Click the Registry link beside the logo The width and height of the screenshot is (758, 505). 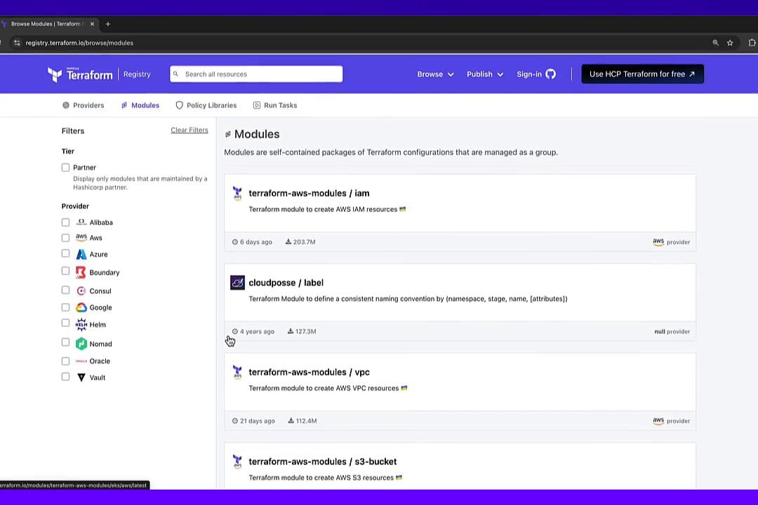click(137, 74)
